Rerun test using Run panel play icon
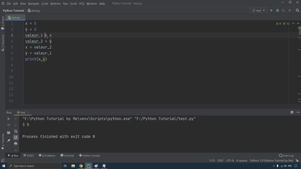The width and height of the screenshot is (301, 169). (x=8, y=119)
